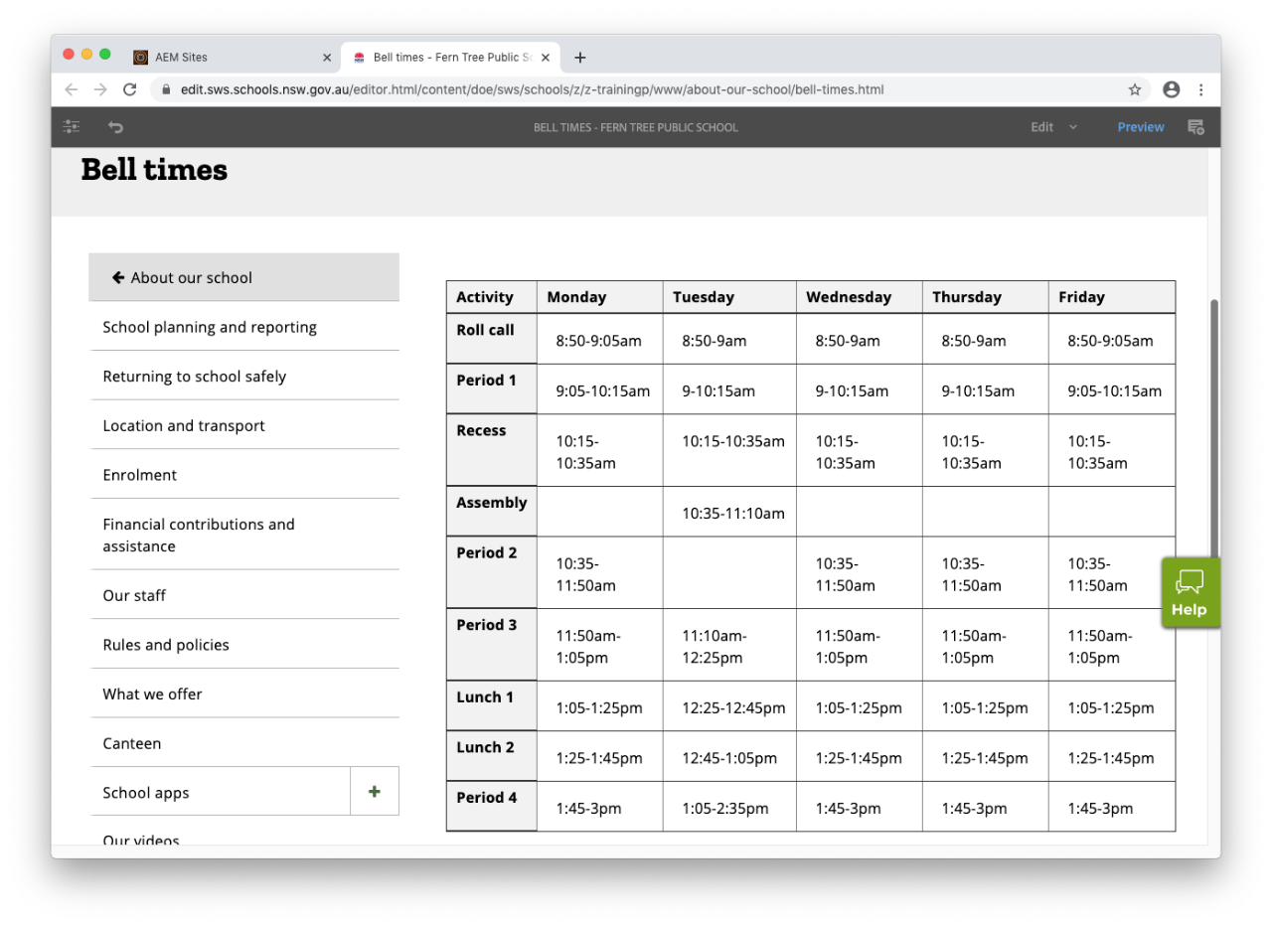Select the AEM toolbar page title
This screenshot has width=1272, height=926.
point(636,127)
